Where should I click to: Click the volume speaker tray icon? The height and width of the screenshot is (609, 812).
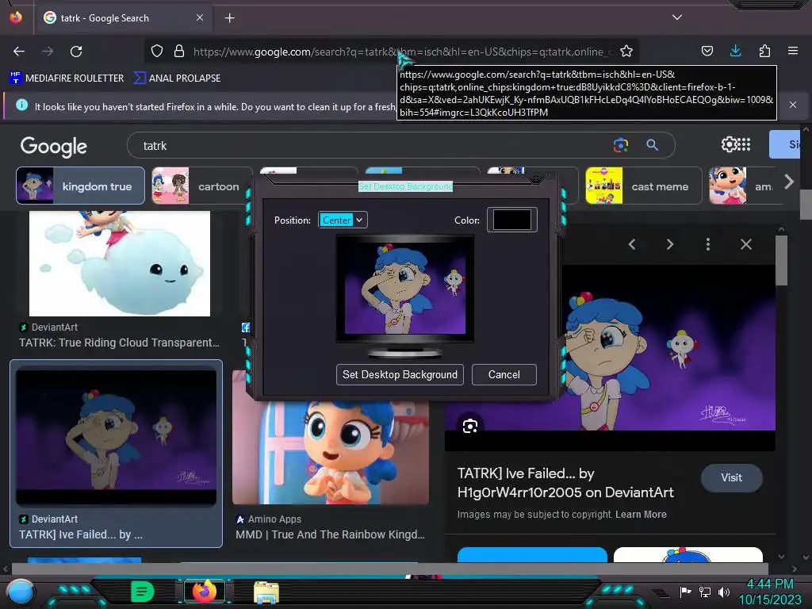click(724, 592)
